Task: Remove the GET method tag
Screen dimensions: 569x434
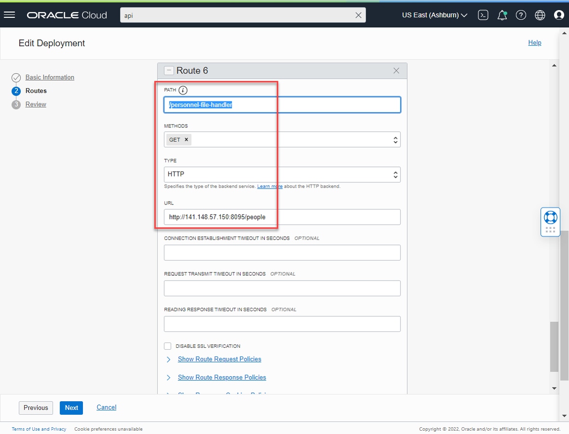Action: 186,140
